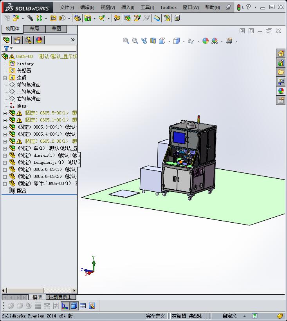
Task: Click the Bill of Materials icon
Action: 127,18
